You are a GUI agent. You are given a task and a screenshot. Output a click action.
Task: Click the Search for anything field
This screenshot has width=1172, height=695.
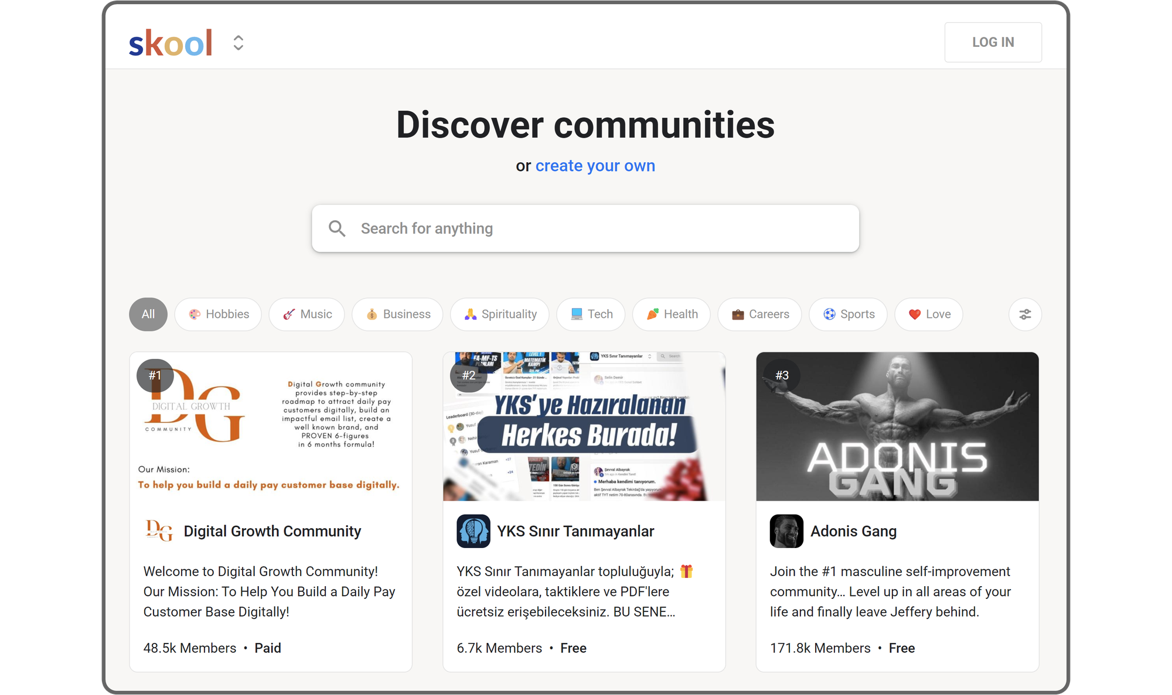click(586, 228)
